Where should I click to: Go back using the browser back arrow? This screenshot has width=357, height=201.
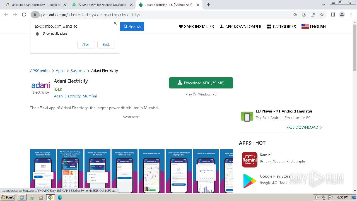6,15
